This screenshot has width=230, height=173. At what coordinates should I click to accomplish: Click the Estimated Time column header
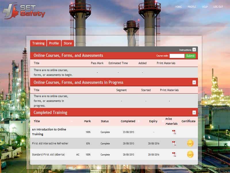coord(118,63)
